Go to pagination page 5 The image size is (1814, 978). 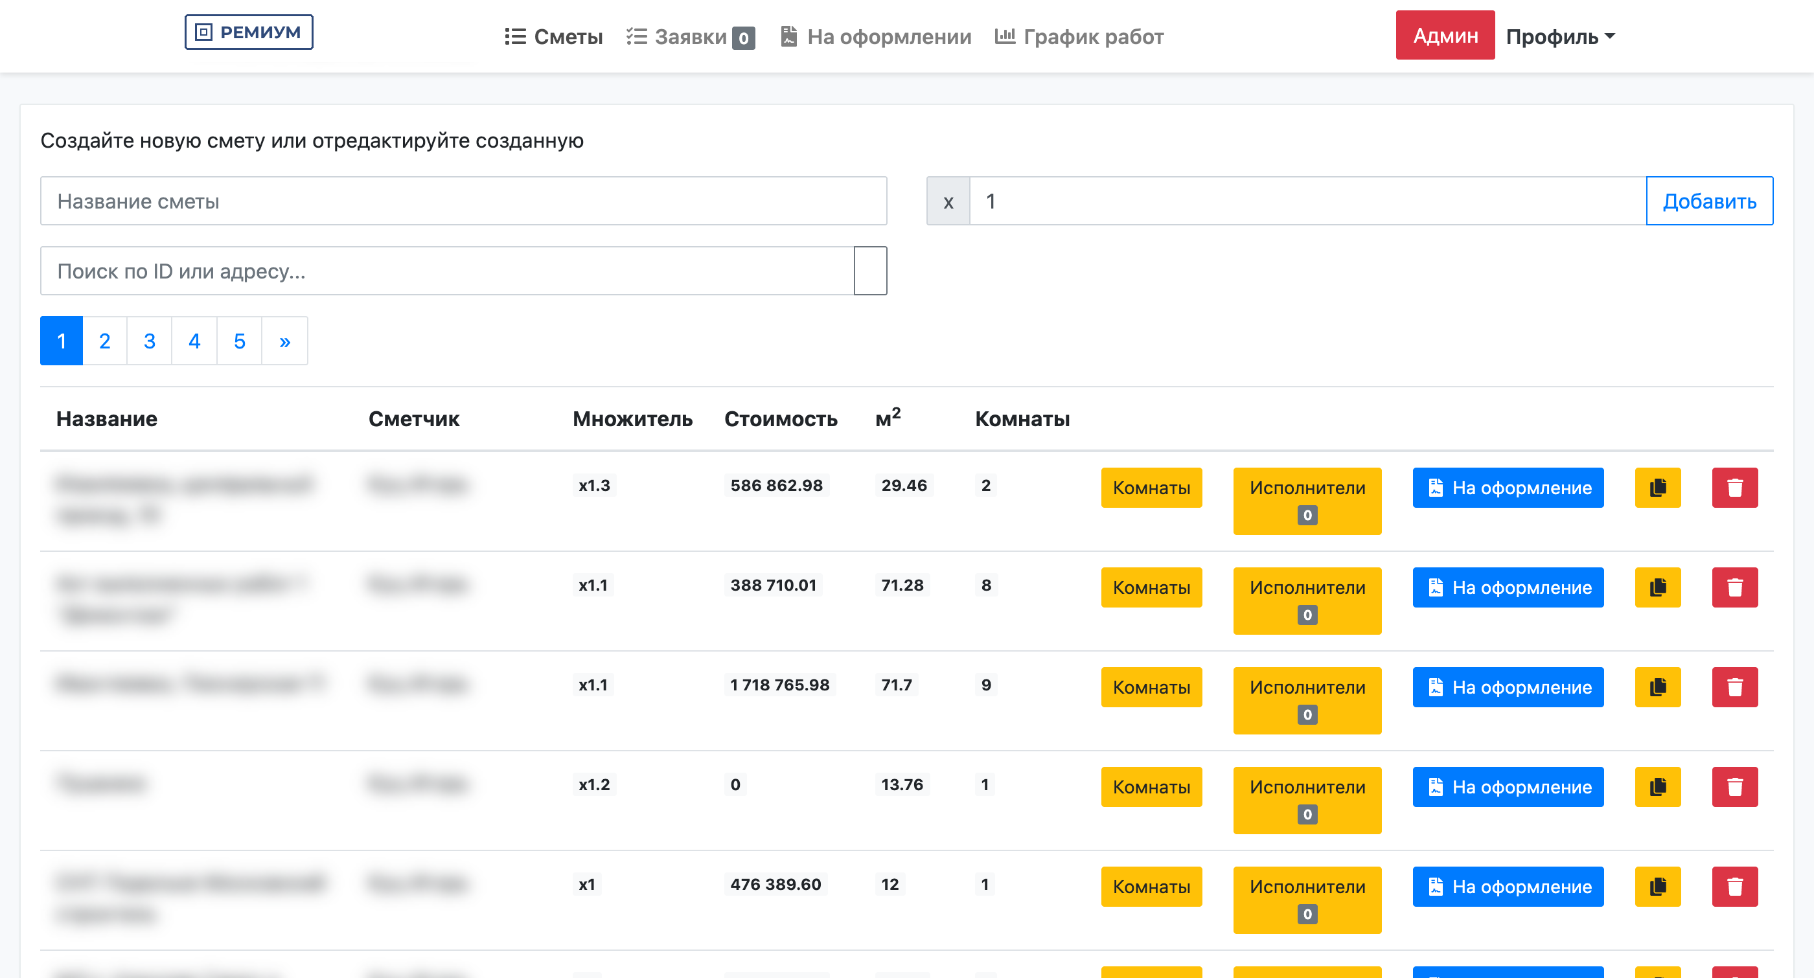(240, 341)
